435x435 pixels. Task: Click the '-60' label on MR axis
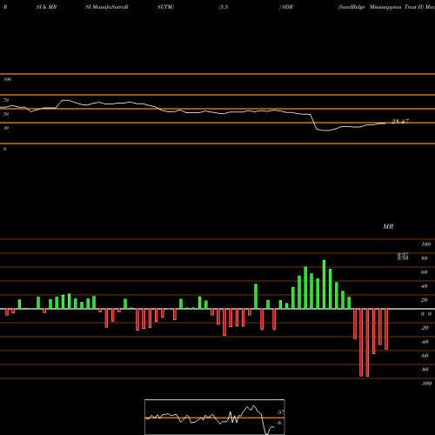pos(425,356)
